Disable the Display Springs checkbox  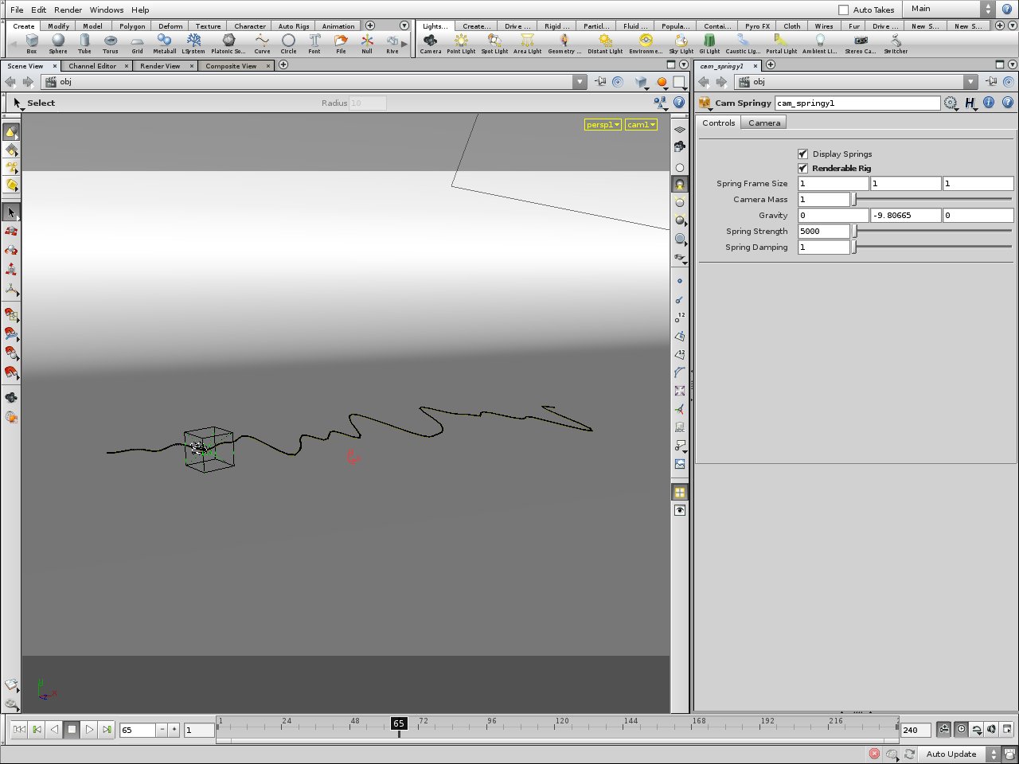coord(802,154)
